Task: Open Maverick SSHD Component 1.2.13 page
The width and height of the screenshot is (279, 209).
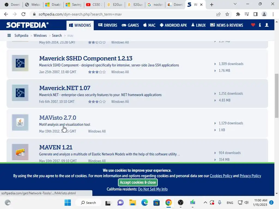Action: click(86, 58)
